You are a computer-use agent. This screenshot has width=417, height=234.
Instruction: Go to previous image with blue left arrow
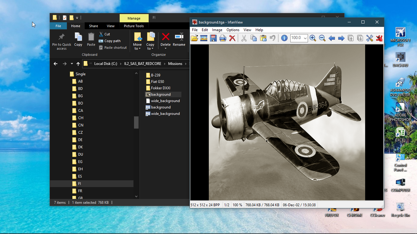tap(332, 38)
